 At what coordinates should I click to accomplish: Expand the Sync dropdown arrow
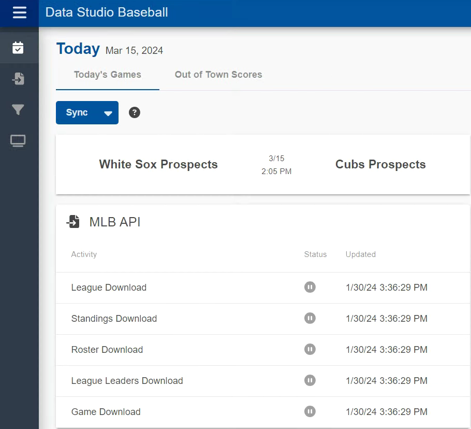tap(108, 113)
